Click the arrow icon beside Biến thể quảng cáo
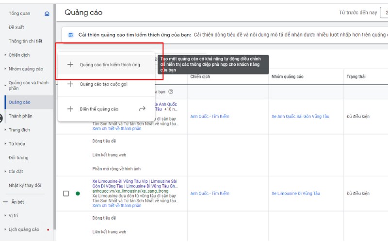This screenshot has height=242, width=388. 142,109
